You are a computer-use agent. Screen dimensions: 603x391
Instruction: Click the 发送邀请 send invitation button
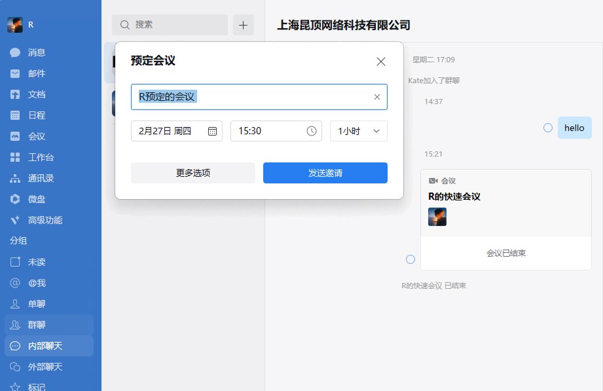325,173
